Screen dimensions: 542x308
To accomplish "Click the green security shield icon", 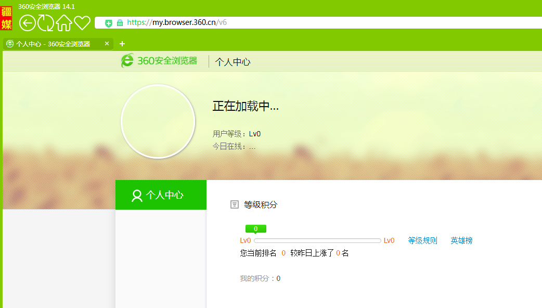I will click(109, 23).
